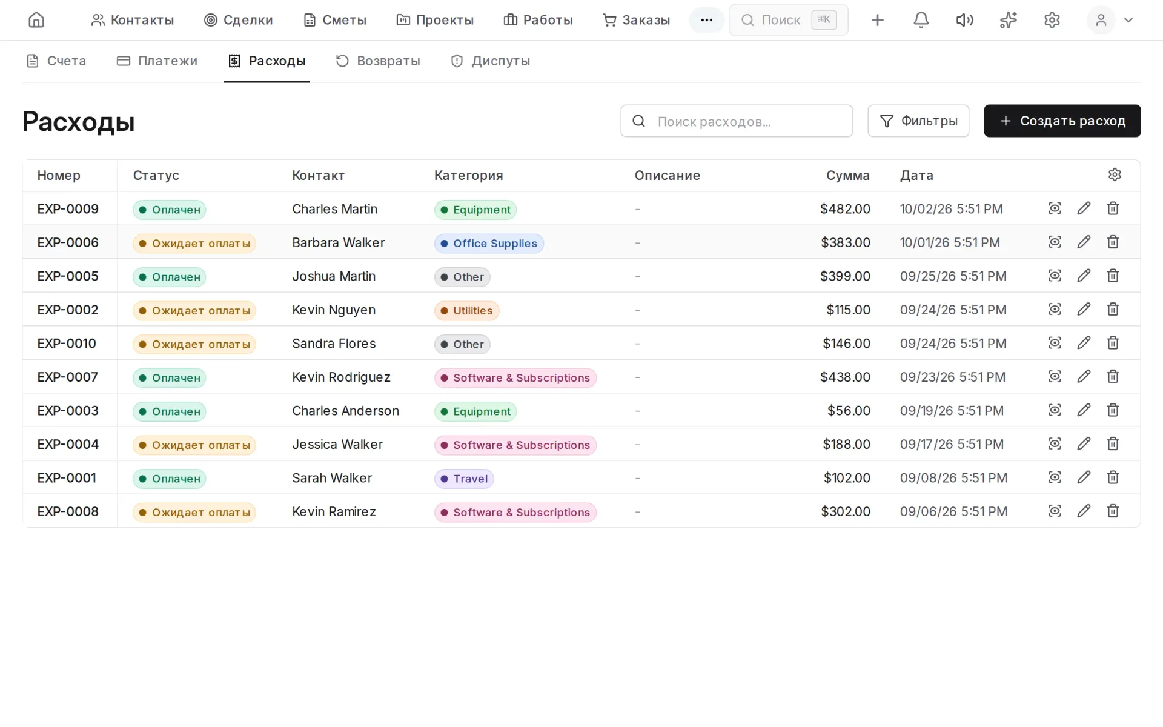Focus the Поиск расходов search field
The image size is (1163, 727).
point(737,121)
